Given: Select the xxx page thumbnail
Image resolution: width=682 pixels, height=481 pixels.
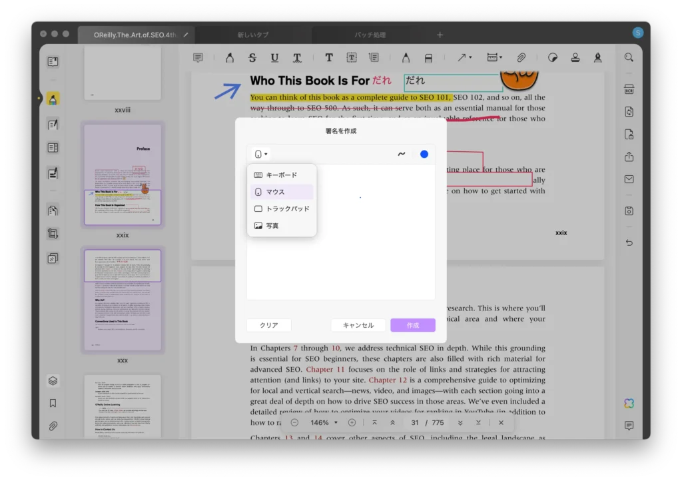Looking at the screenshot, I should pos(123,301).
